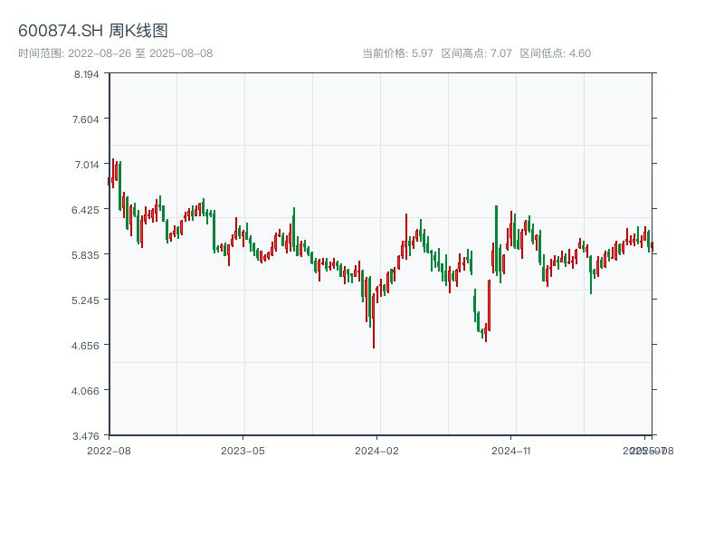The height and width of the screenshot is (543, 724).
Task: Click the 7.604 y-axis tick label
Action: pos(87,119)
